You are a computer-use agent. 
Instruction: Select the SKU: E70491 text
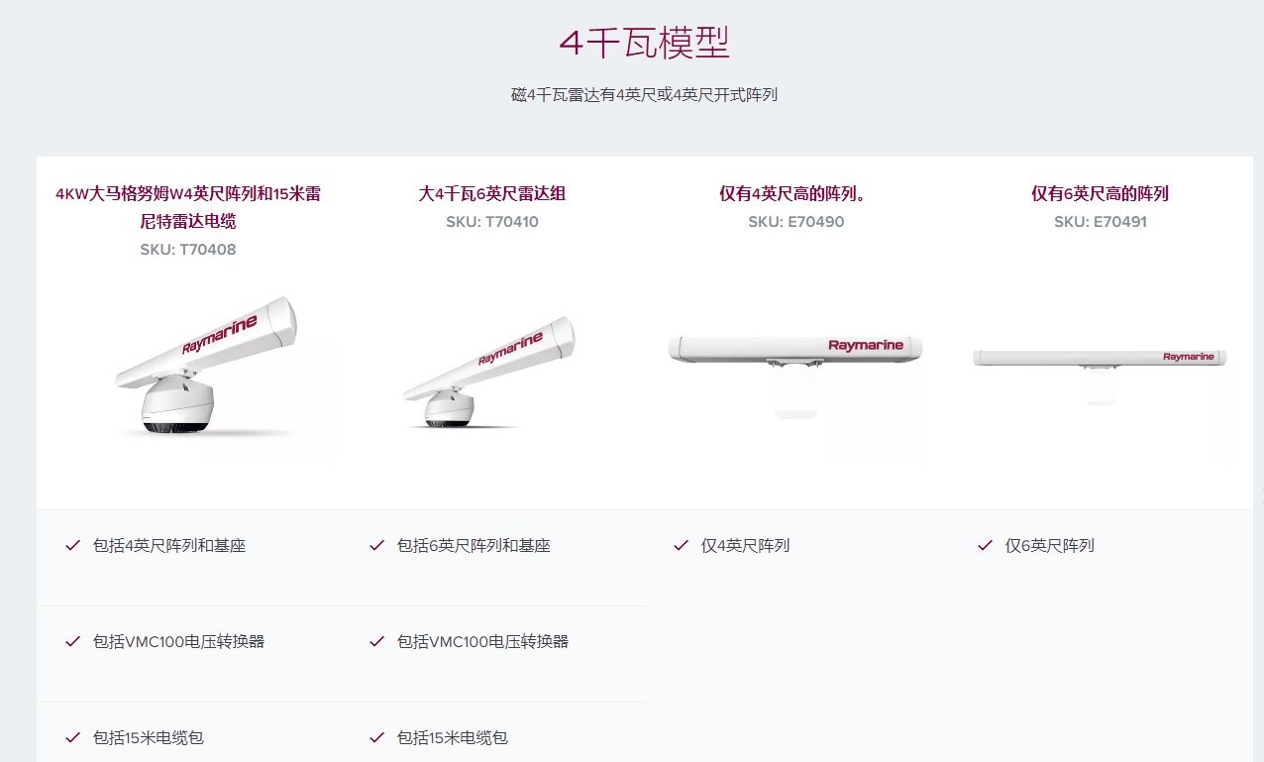click(1101, 222)
